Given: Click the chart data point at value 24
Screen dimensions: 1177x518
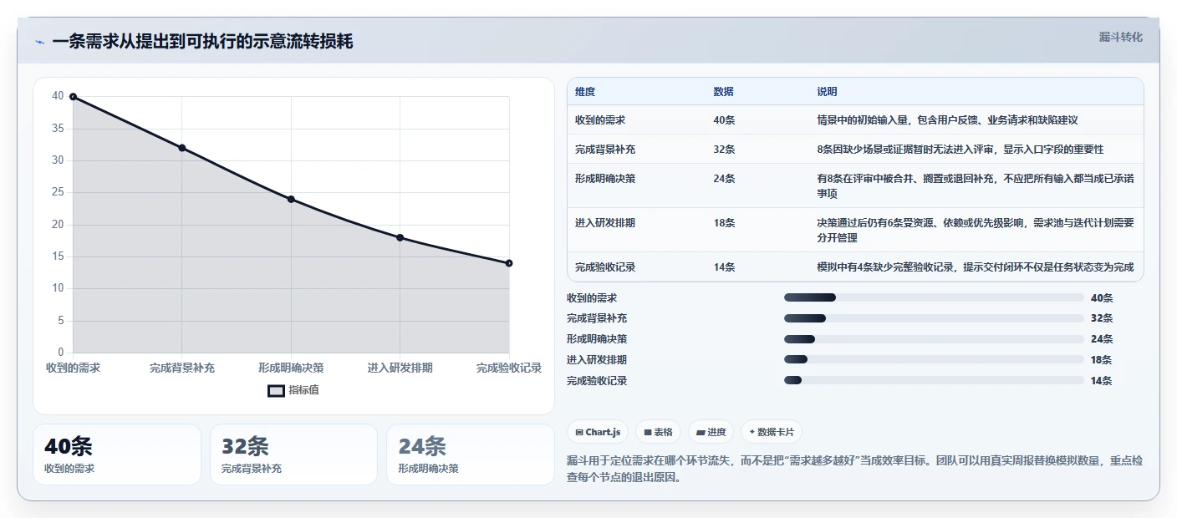Looking at the screenshot, I should 291,199.
